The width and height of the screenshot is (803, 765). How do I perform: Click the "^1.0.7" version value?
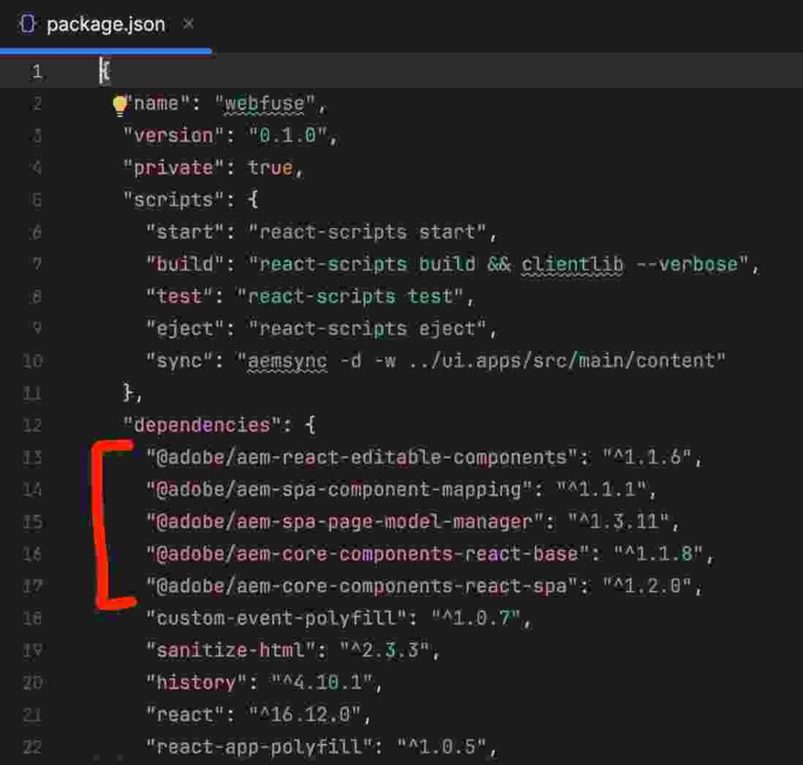[476, 618]
